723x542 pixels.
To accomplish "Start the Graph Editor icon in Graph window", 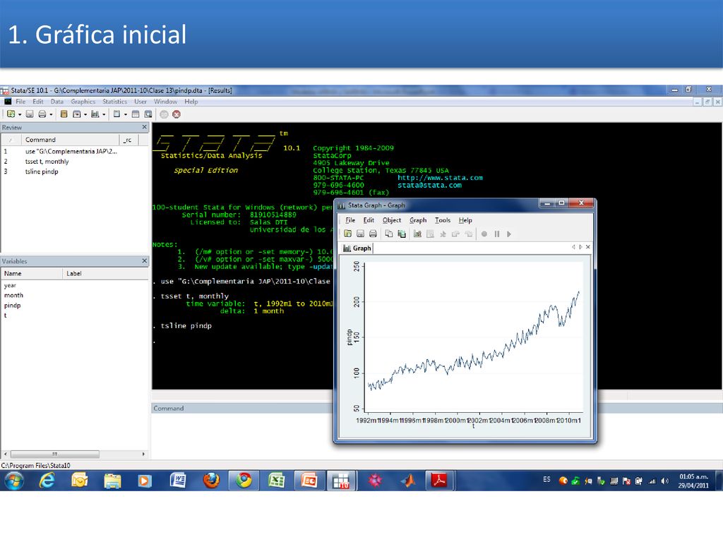I will point(417,234).
